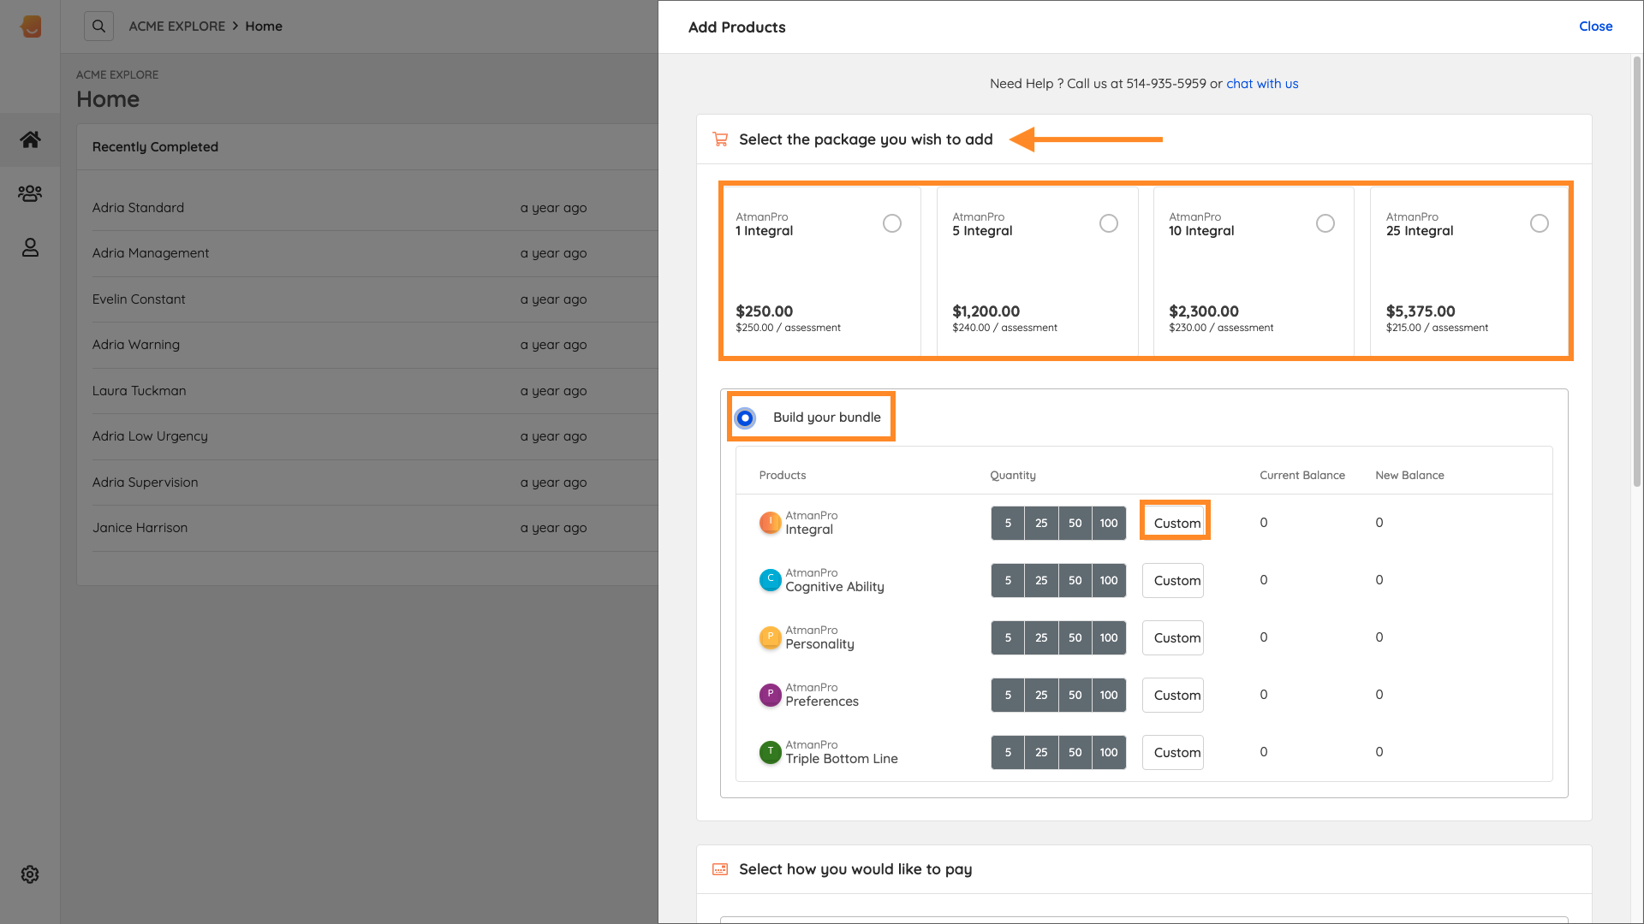Select the 10 Integral package radio

click(1325, 223)
